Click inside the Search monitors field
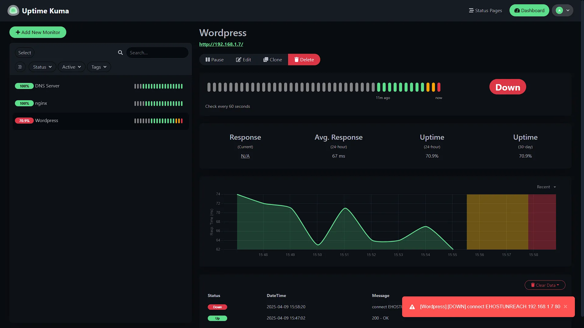The width and height of the screenshot is (584, 328). click(x=157, y=53)
